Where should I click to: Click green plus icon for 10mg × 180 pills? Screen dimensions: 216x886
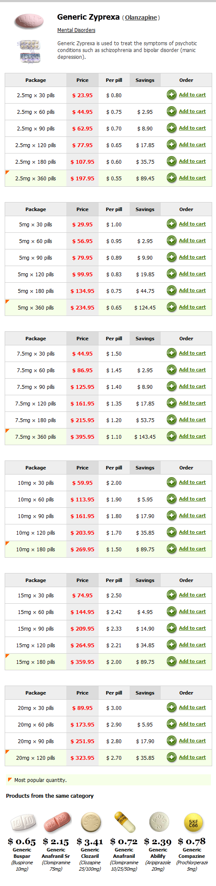coord(171,549)
